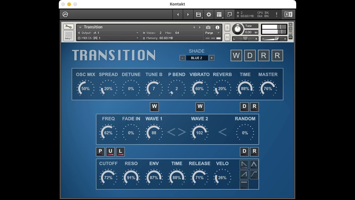Go to next preset with right arrow

(x=188, y=14)
